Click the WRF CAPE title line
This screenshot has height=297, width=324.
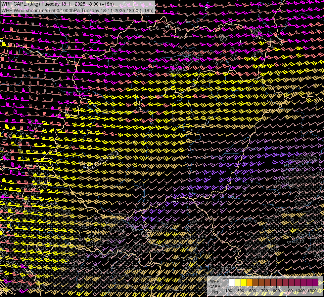[x=58, y=4]
